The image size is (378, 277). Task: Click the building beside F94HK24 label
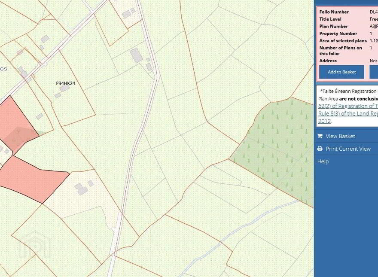click(x=64, y=88)
